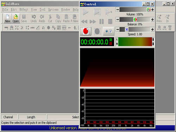This screenshot has width=176, height=132.
Task: Open the Edit menu
Action: (14, 10)
